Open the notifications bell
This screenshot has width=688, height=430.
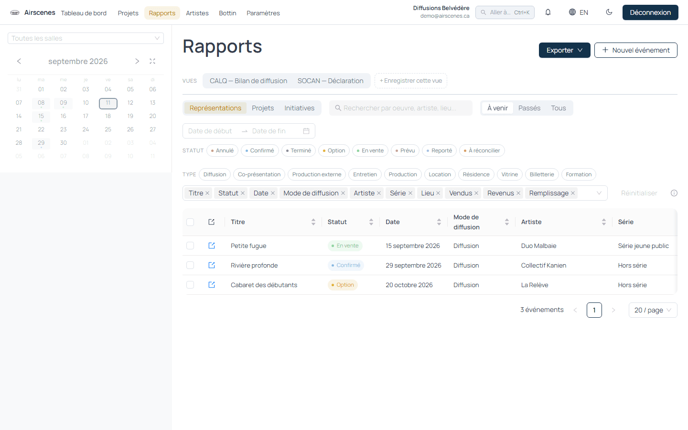click(548, 12)
